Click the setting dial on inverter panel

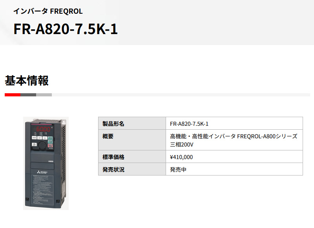(42, 145)
